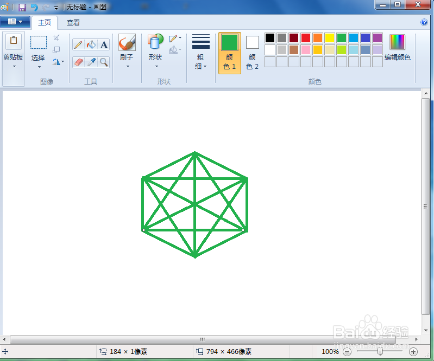Expand the Clipboard dropdown arrow
434x361 pixels.
pos(14,66)
